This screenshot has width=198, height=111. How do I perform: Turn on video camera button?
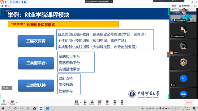12,102
